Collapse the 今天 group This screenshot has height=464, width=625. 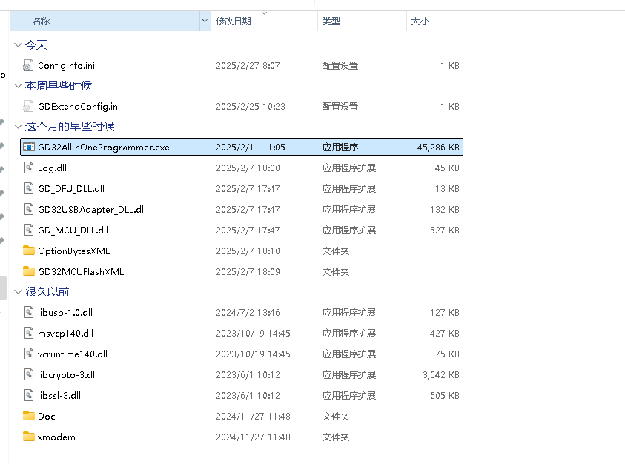click(18, 45)
